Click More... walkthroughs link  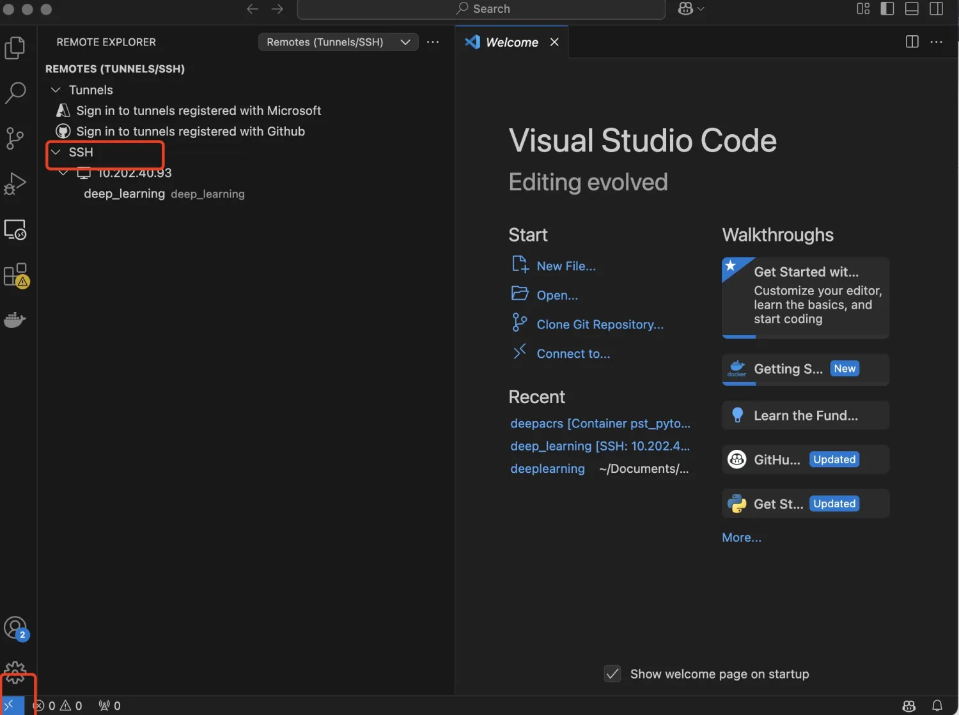click(741, 537)
